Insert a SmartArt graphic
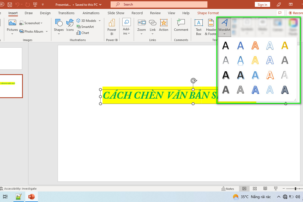Image resolution: width=303 pixels, height=202 pixels. click(85, 27)
